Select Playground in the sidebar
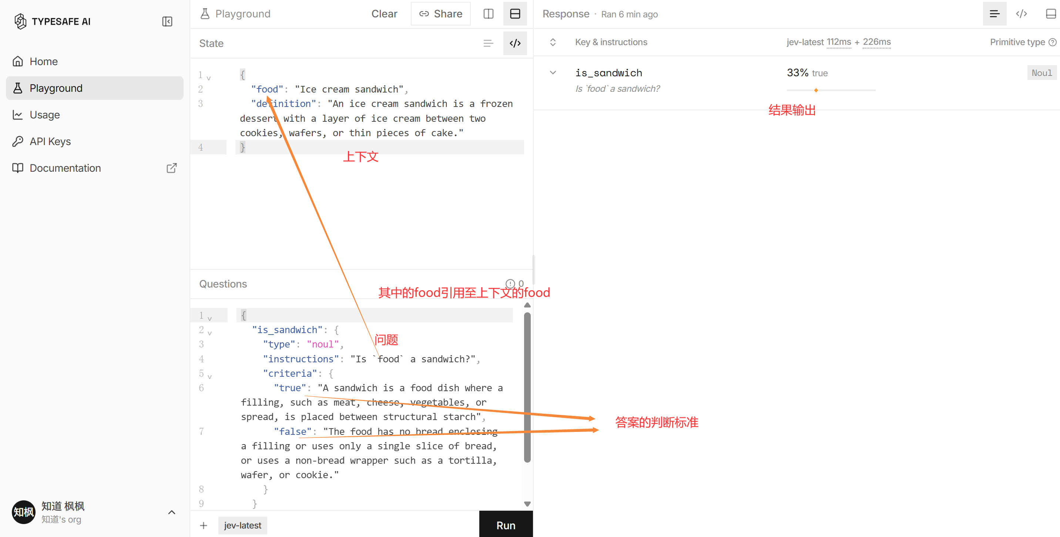 (x=95, y=88)
